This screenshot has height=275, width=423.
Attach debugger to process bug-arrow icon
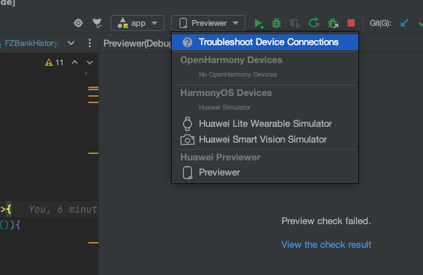[x=333, y=23]
